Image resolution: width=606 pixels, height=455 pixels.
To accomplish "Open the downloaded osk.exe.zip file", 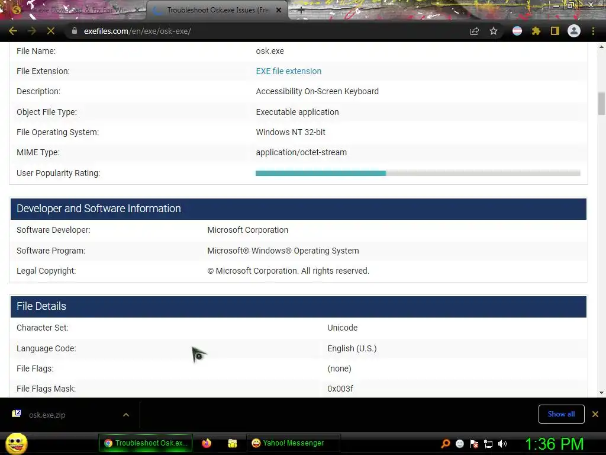I will click(47, 415).
